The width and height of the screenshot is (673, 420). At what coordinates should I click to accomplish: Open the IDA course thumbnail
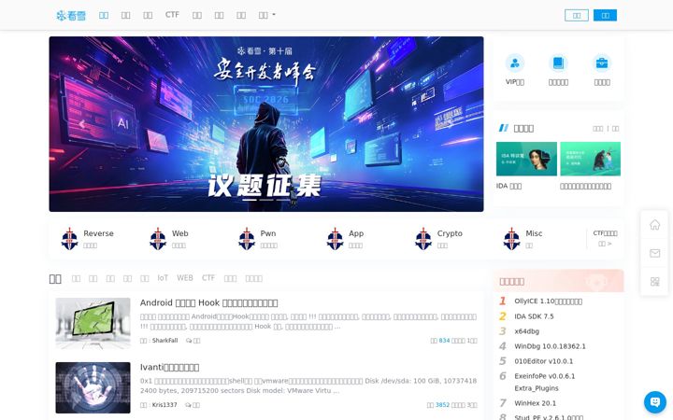(x=526, y=159)
